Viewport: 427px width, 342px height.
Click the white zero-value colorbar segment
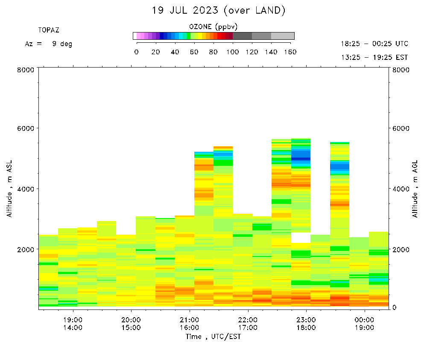(x=135, y=36)
